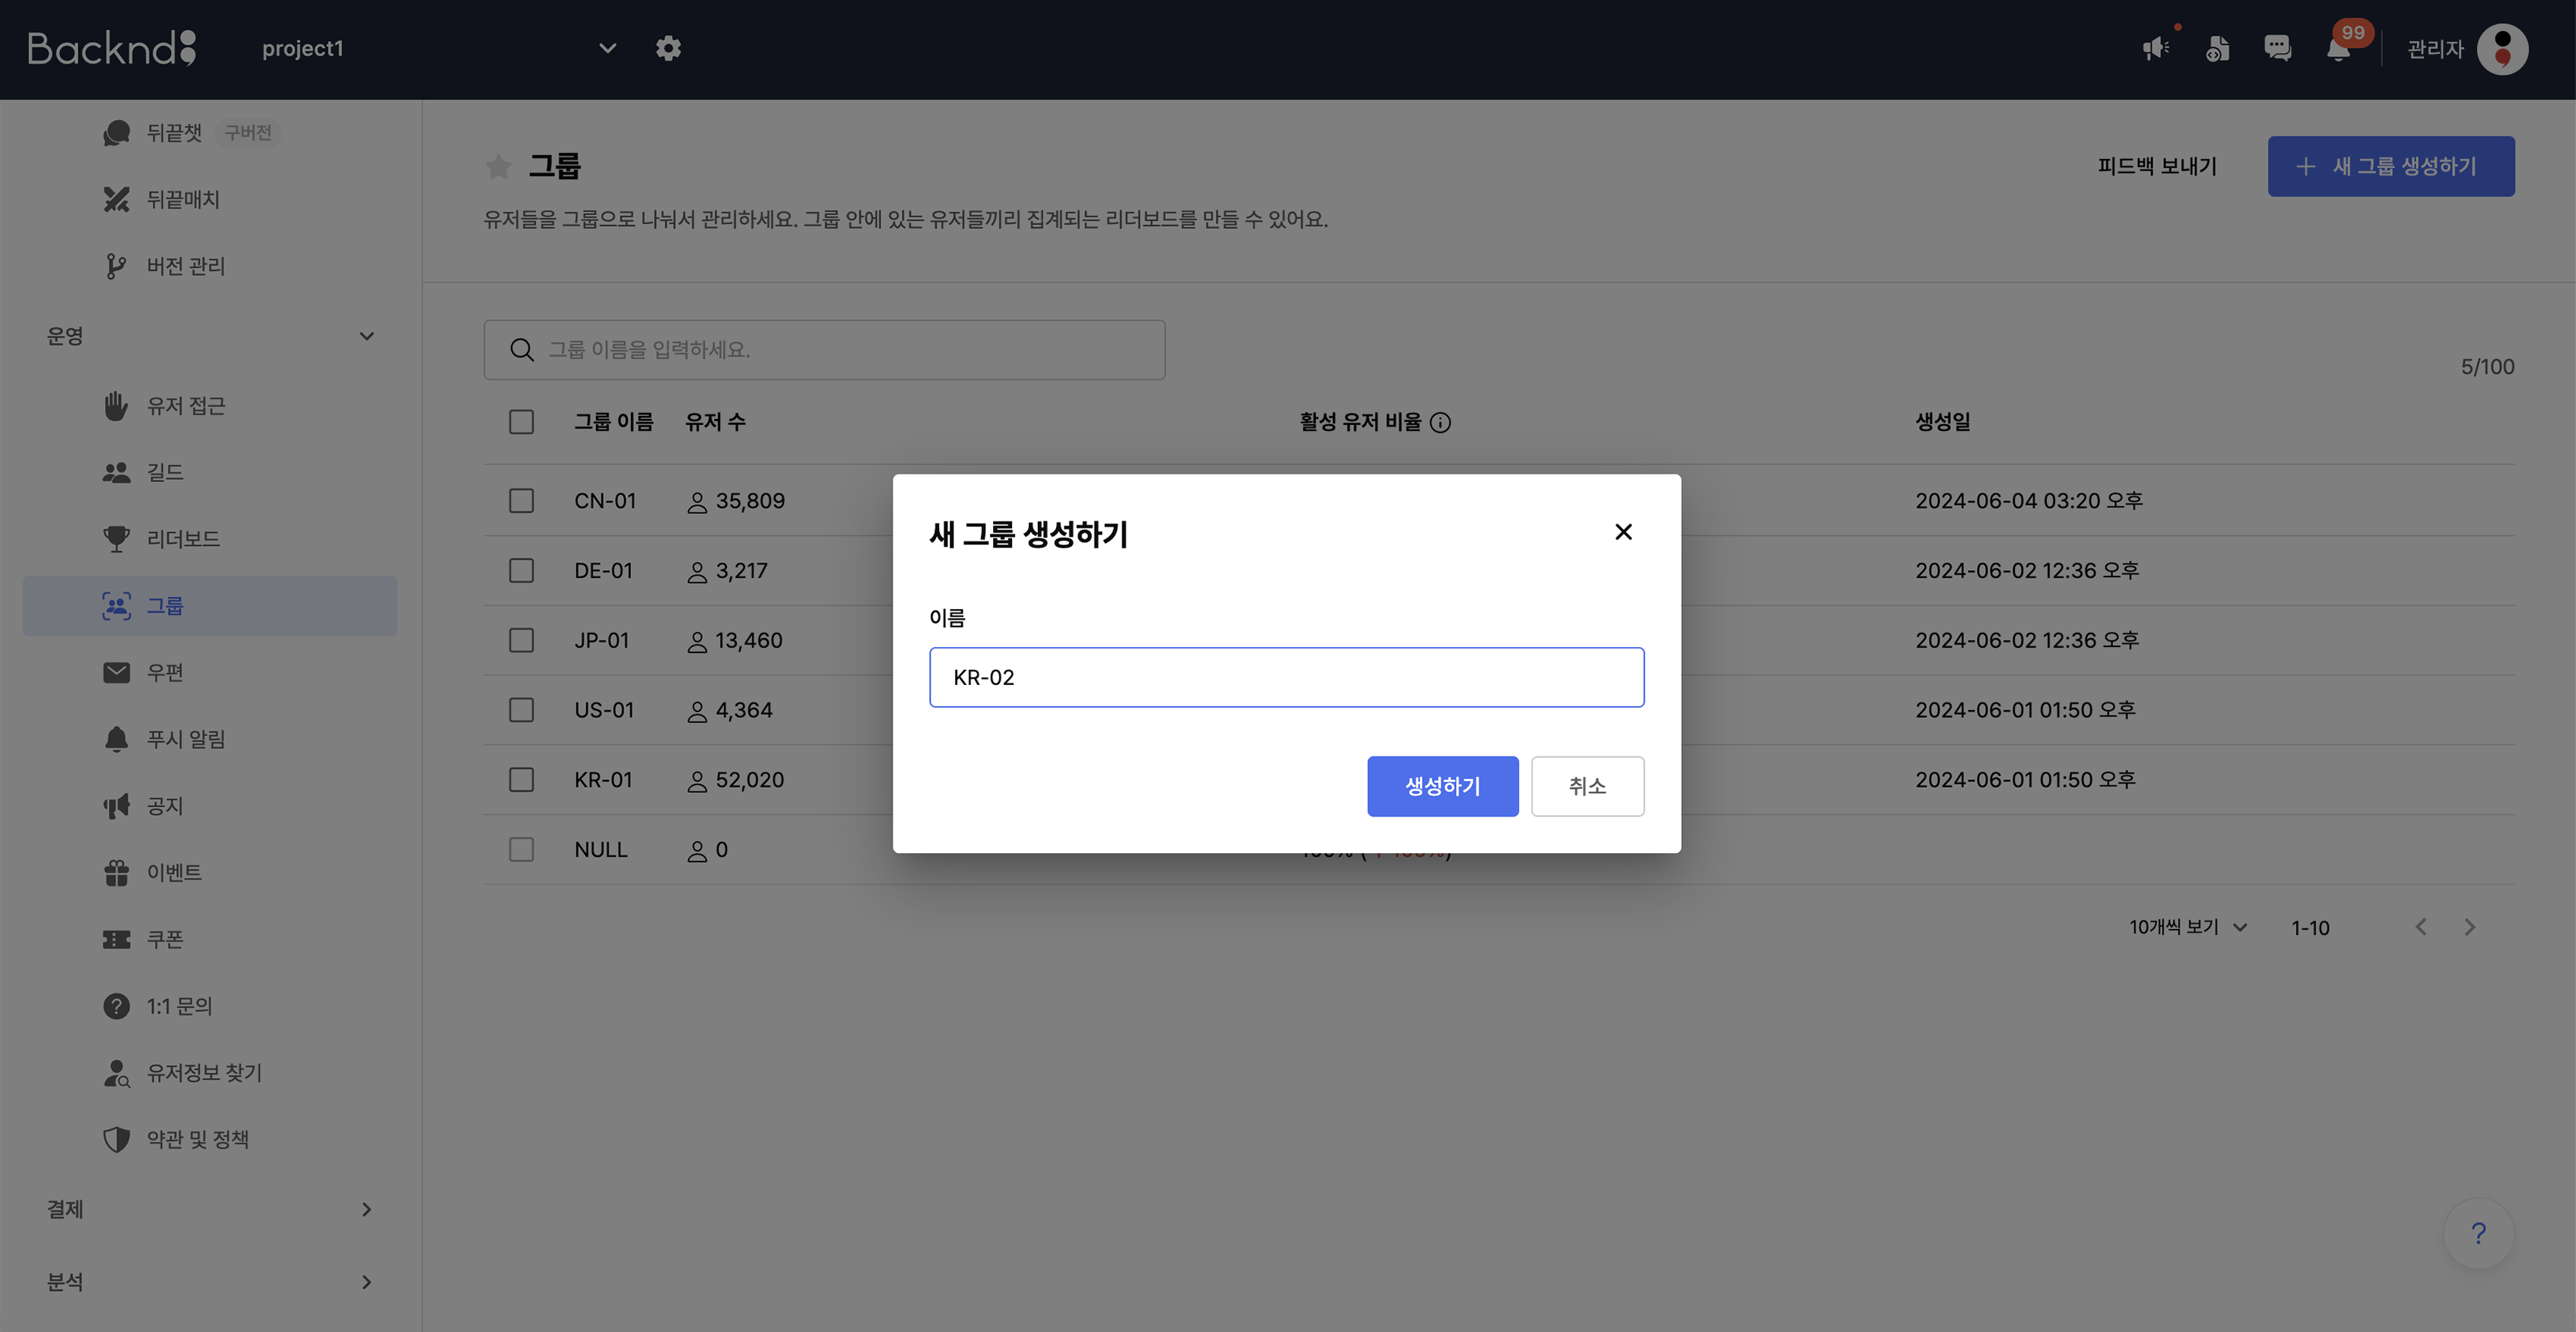This screenshot has height=1332, width=2576.
Task: Click the 리더보드 trophy icon
Action: [116, 539]
